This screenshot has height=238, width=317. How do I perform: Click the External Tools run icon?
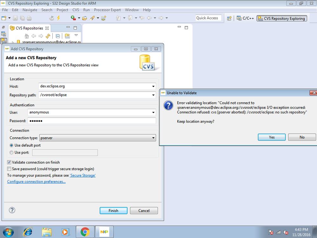(x=73, y=18)
